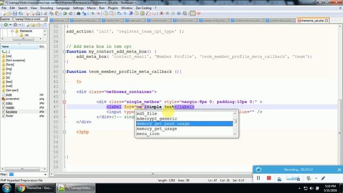Screen dimensions: 343x193
Task: Open Find with the binoculars icon
Action: [x=78, y=13]
